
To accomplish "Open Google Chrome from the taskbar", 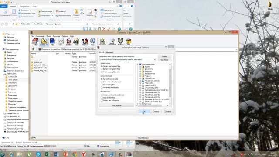I will pos(75,154).
